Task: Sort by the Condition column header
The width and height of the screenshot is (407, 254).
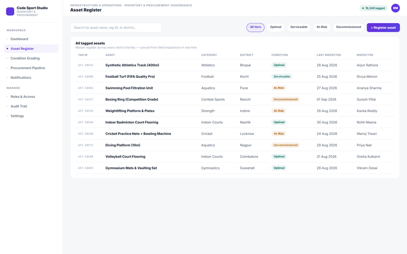Action: [280, 55]
